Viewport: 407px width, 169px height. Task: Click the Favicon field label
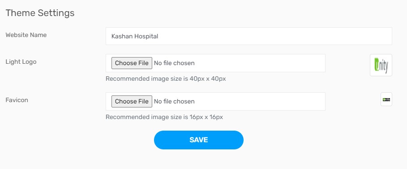coord(17,100)
